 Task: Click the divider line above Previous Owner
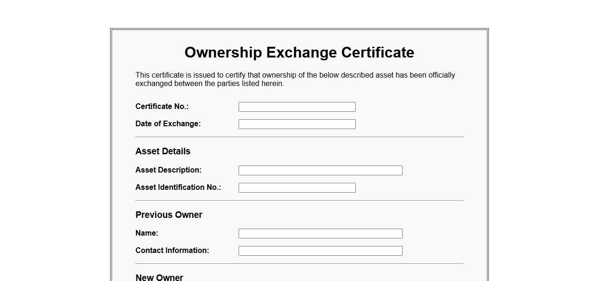[x=299, y=201]
